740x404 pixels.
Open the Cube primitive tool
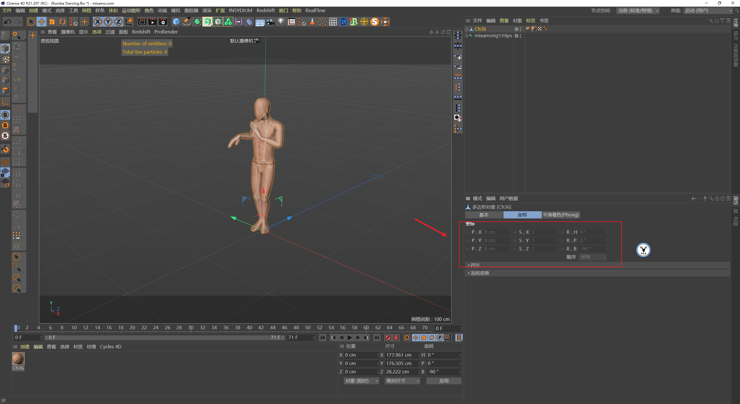pos(176,22)
